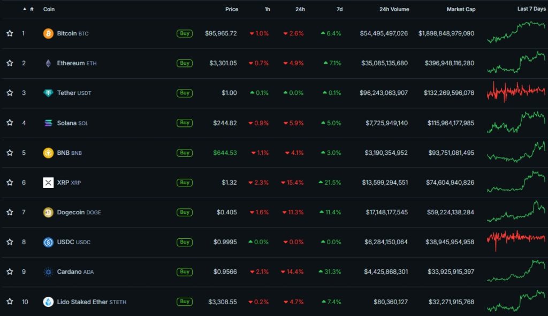Click Buy for Dogecoin

185,213
